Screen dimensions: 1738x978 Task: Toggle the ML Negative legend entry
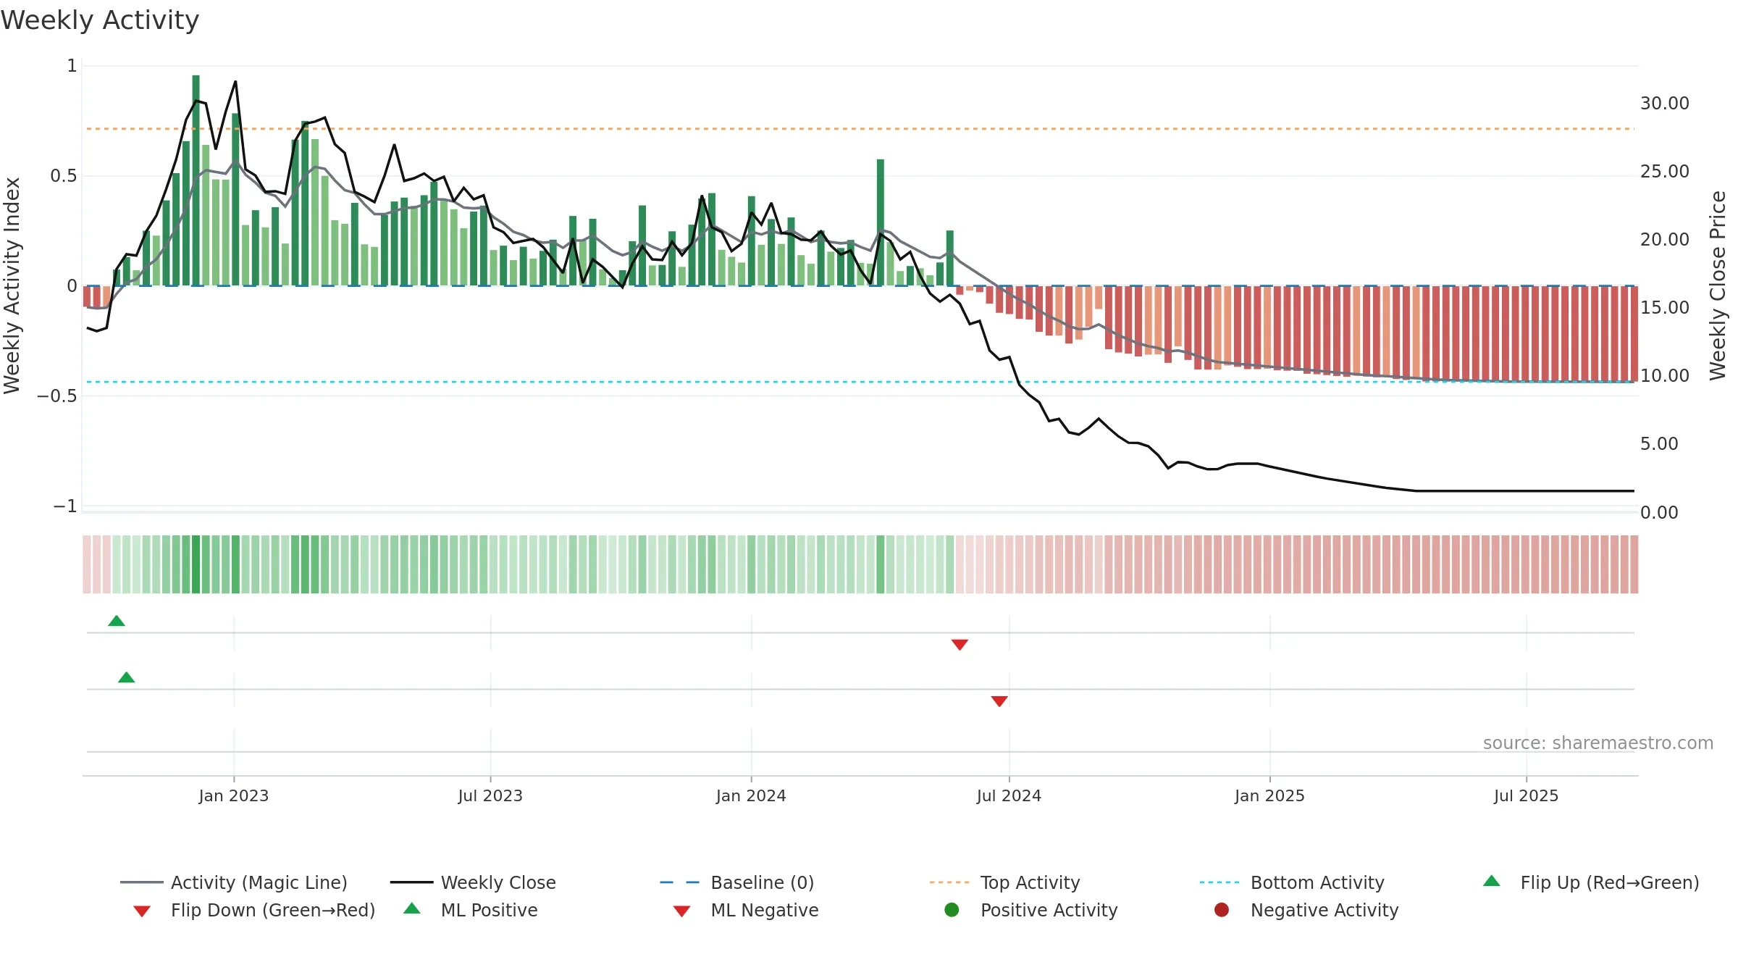pos(746,910)
